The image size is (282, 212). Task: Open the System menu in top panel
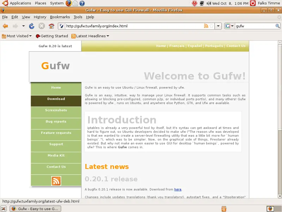[x=57, y=3]
